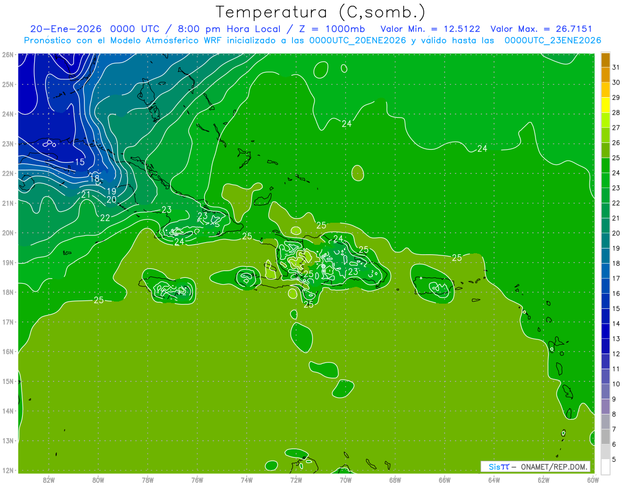Click the "19" isotherm label on the map

(111, 191)
